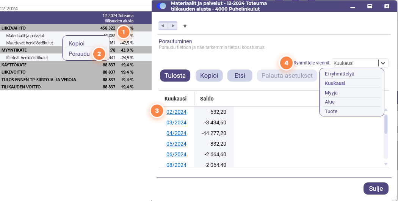Click the -2 664,60 balance cell
Screen dimensions: 398x201
(x=214, y=154)
